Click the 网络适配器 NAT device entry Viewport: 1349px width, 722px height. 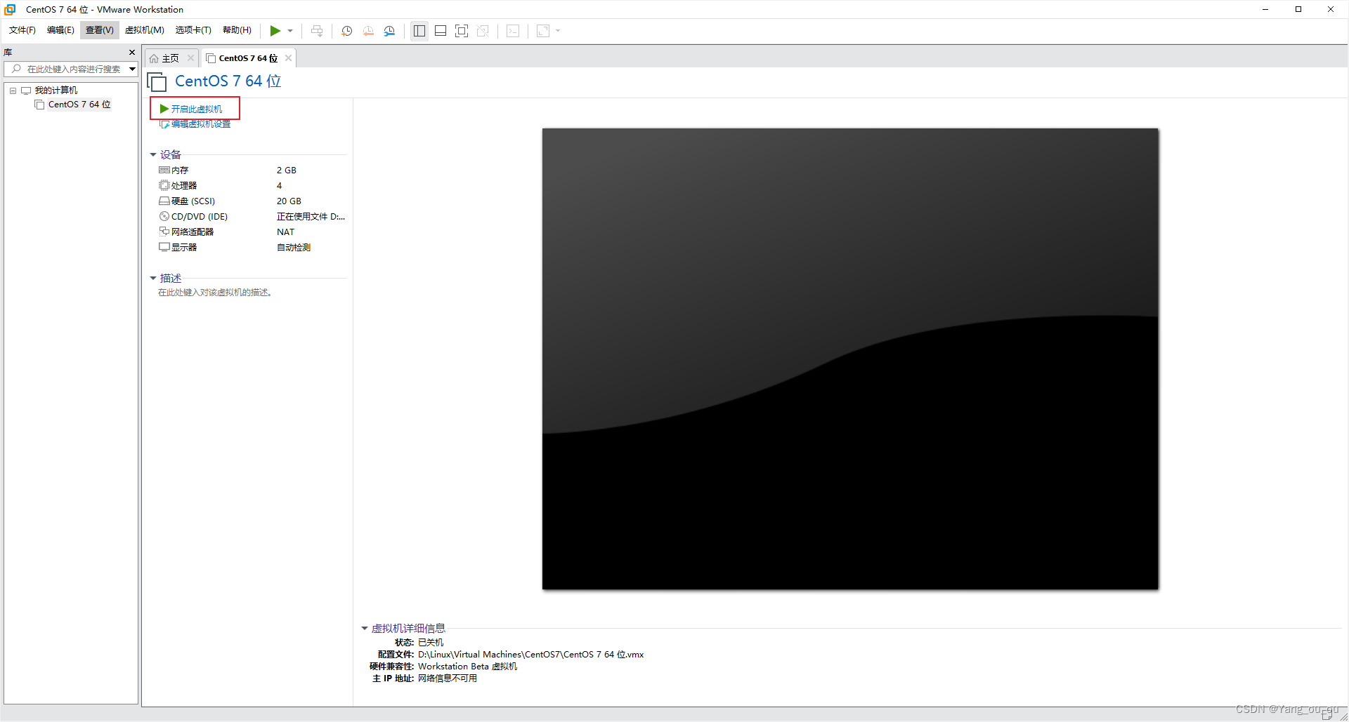[x=188, y=232]
